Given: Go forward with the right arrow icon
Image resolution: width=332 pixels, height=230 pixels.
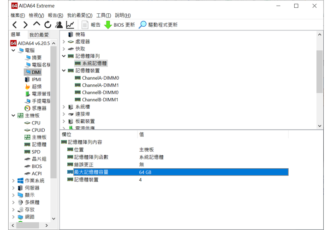Looking at the screenshot, I should point(25,25).
